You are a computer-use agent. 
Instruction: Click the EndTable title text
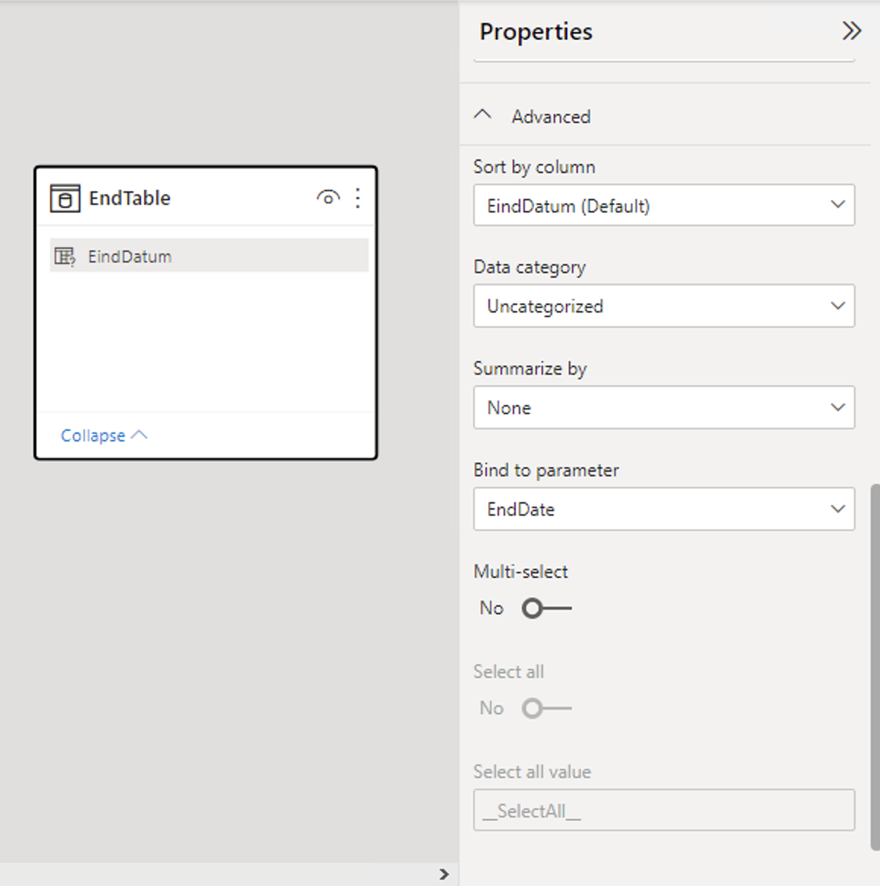pos(130,198)
